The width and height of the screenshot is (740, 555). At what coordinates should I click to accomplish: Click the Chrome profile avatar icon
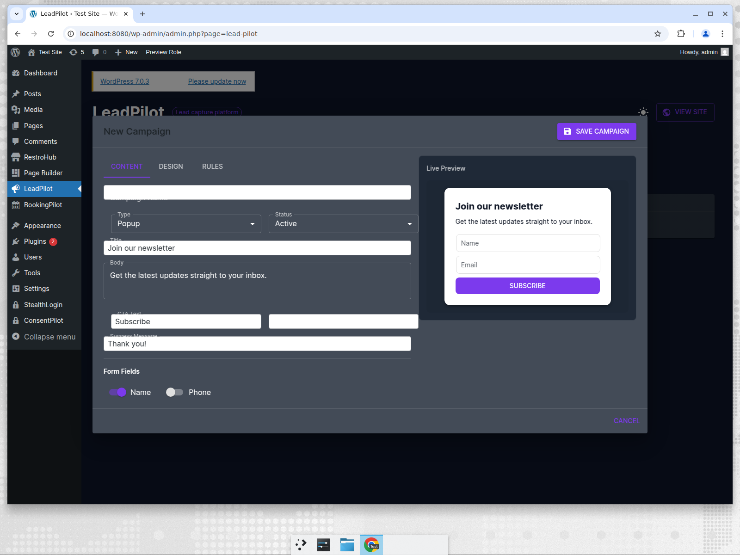point(706,34)
